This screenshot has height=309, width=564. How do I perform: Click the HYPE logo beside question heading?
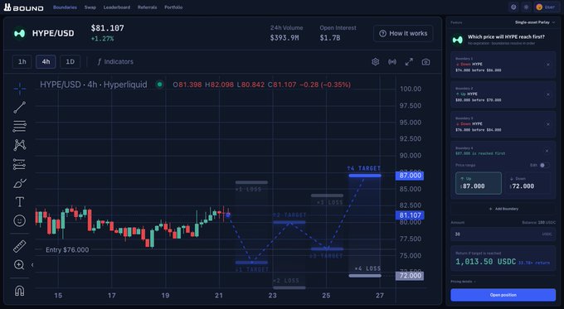click(x=458, y=40)
